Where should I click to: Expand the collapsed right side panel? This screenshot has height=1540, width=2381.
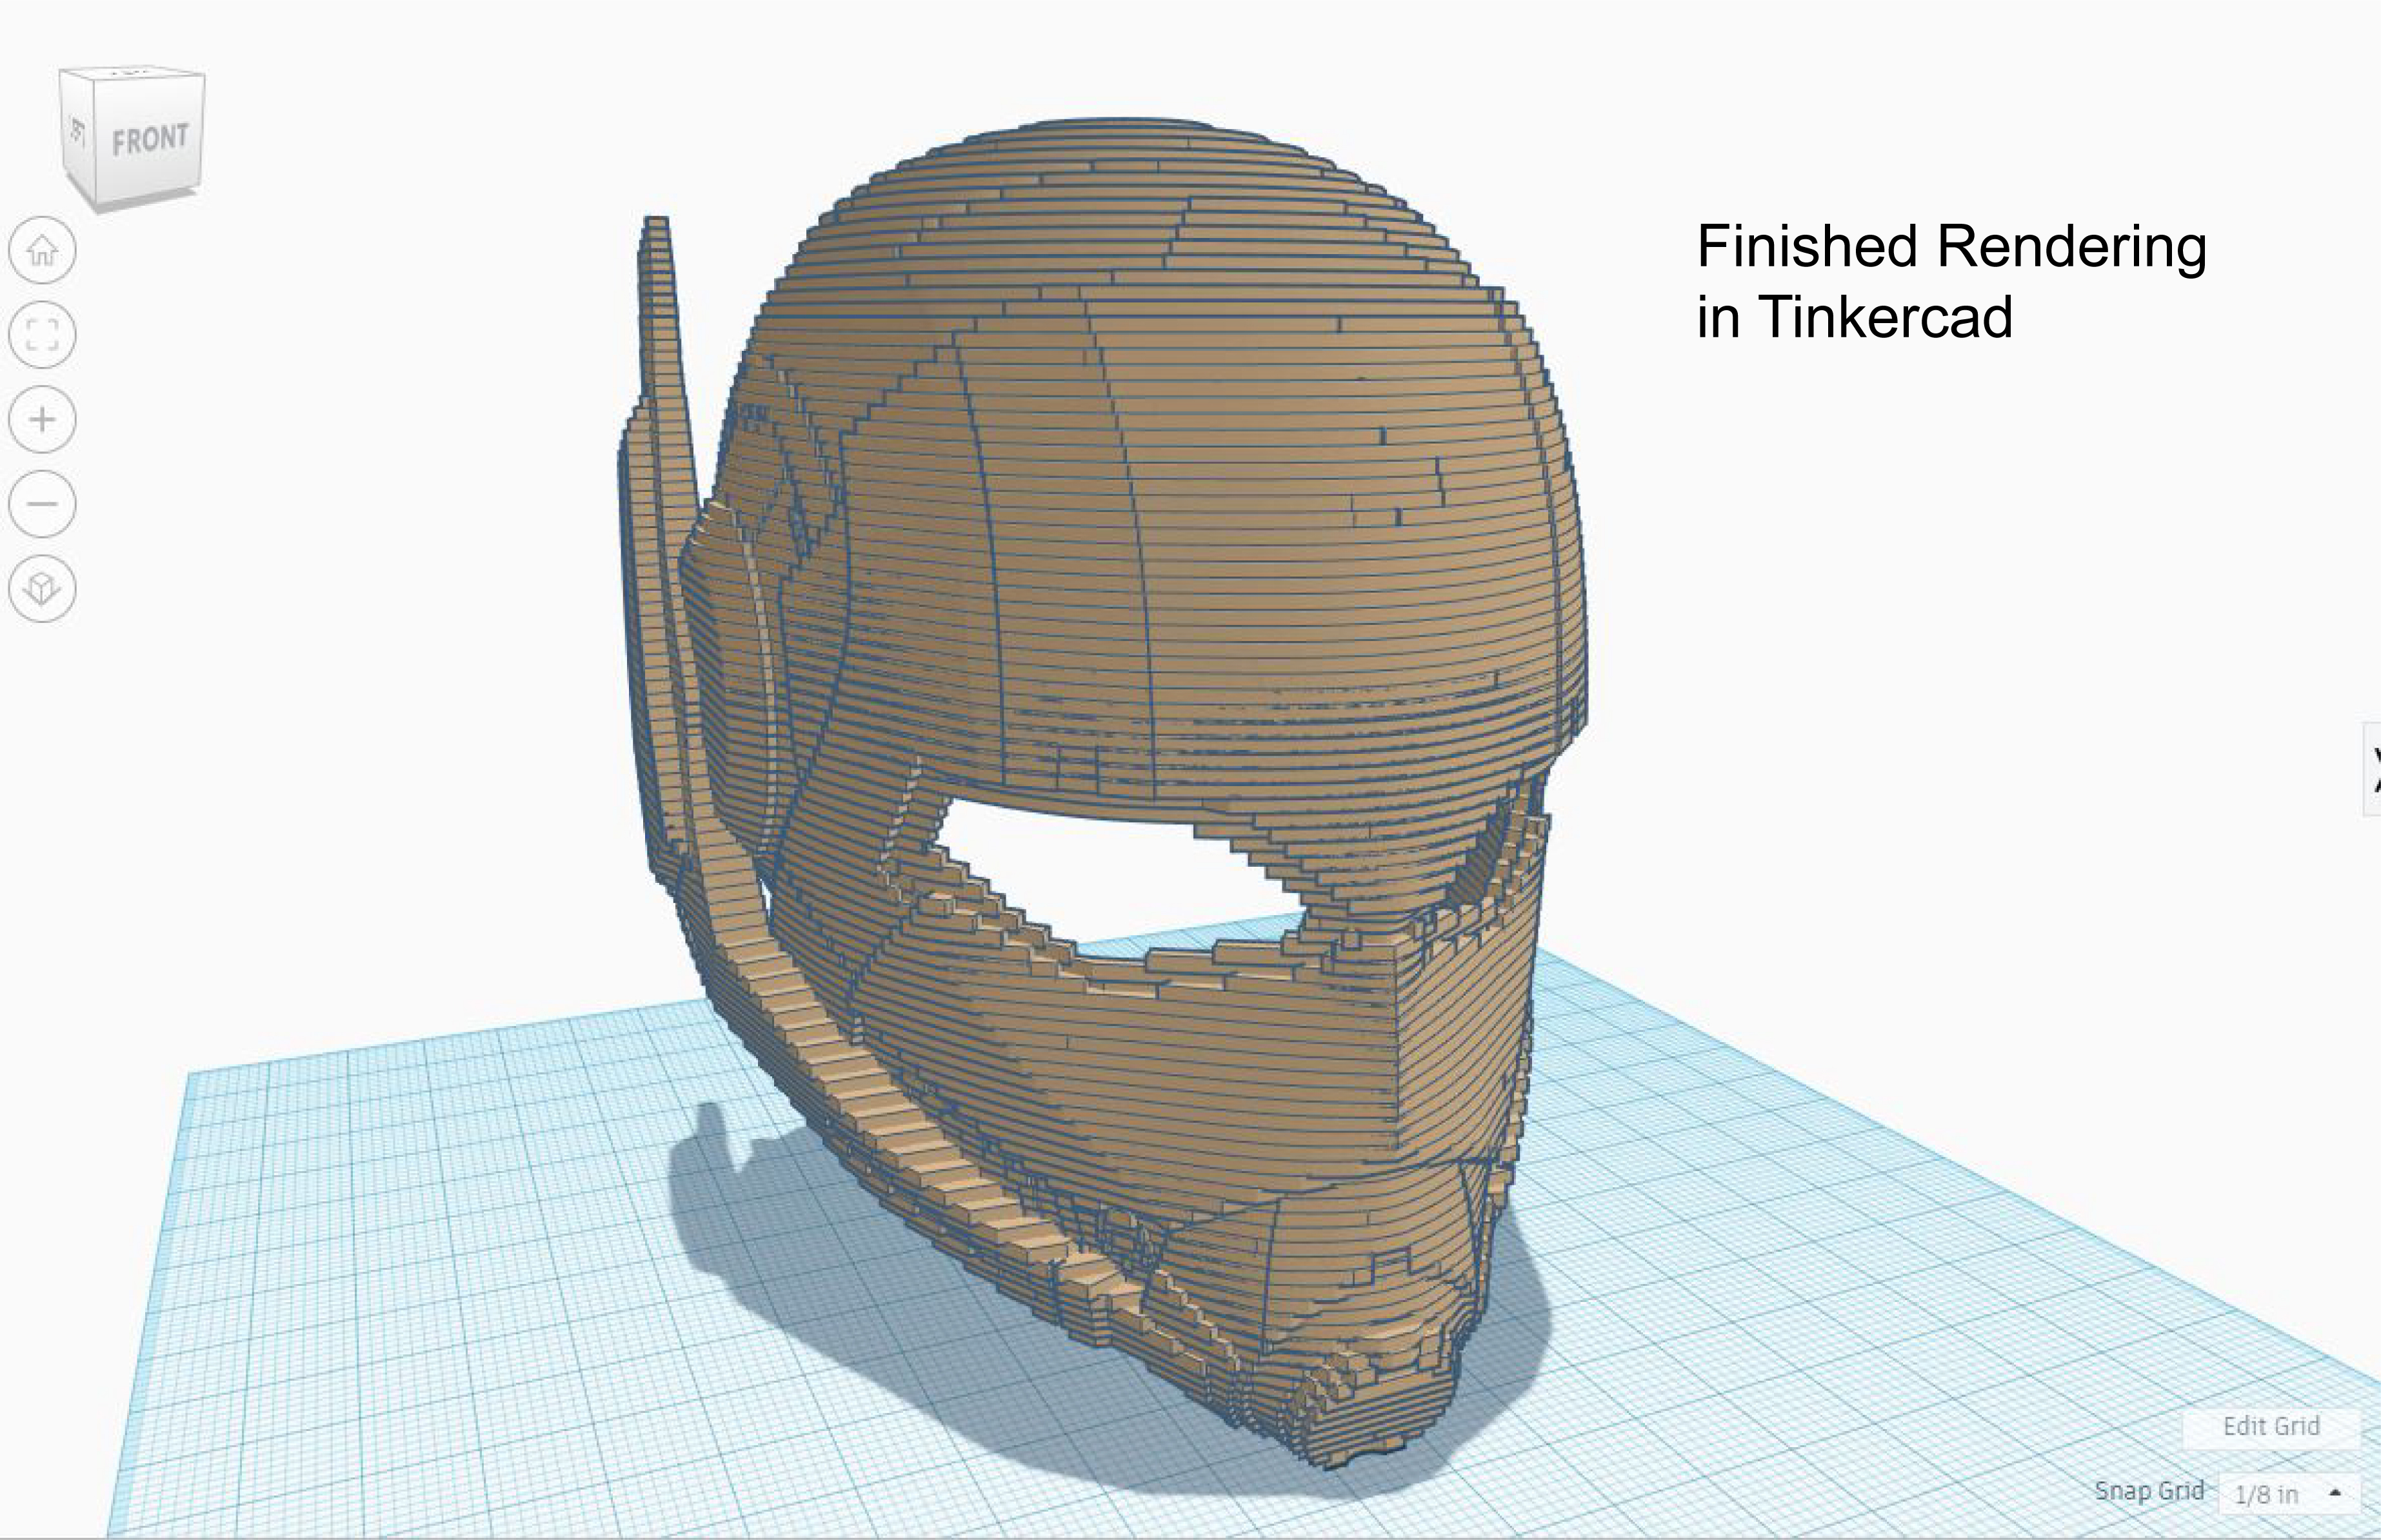pos(2373,769)
